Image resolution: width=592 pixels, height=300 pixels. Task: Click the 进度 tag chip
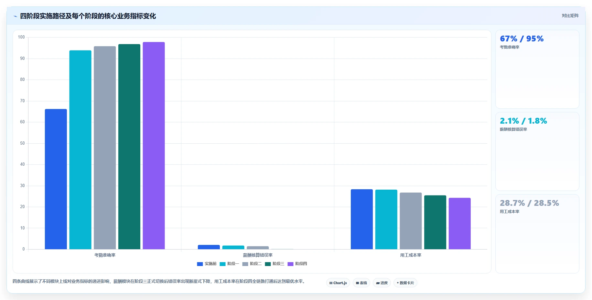[382, 283]
